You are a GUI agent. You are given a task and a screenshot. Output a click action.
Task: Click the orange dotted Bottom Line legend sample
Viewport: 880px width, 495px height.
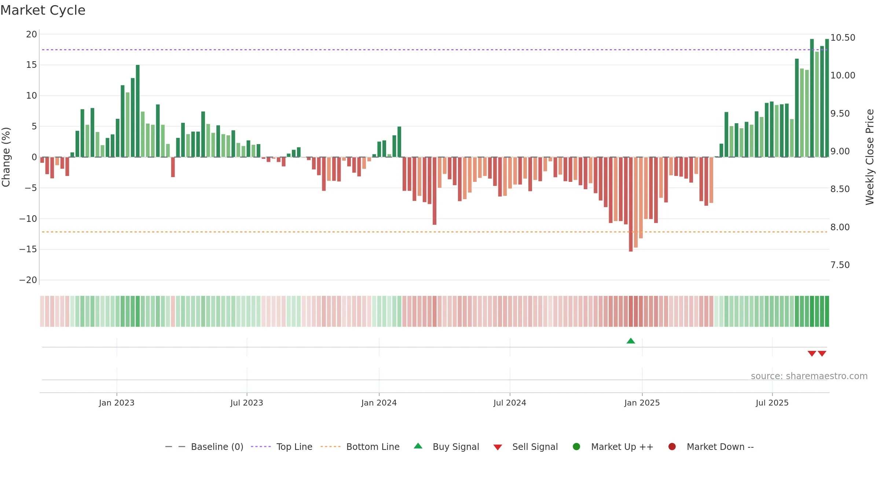330,447
